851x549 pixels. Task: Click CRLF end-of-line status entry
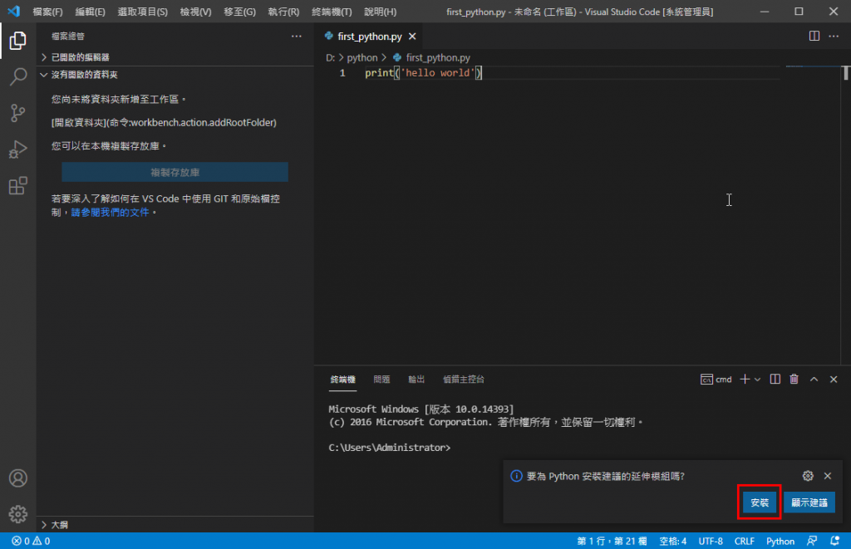coord(744,541)
